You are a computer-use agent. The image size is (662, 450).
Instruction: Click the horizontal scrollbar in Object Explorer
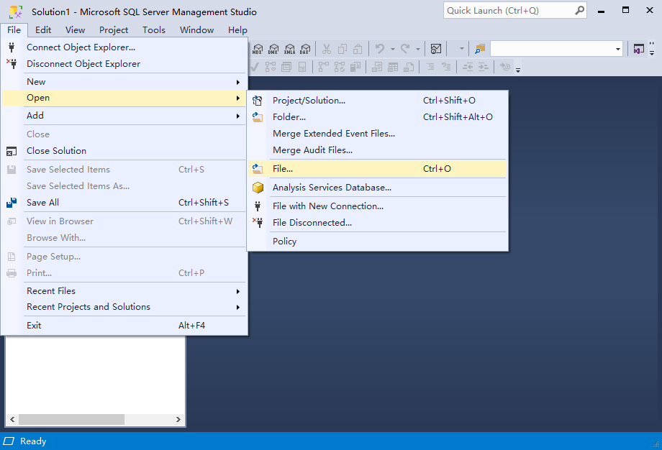[72, 419]
